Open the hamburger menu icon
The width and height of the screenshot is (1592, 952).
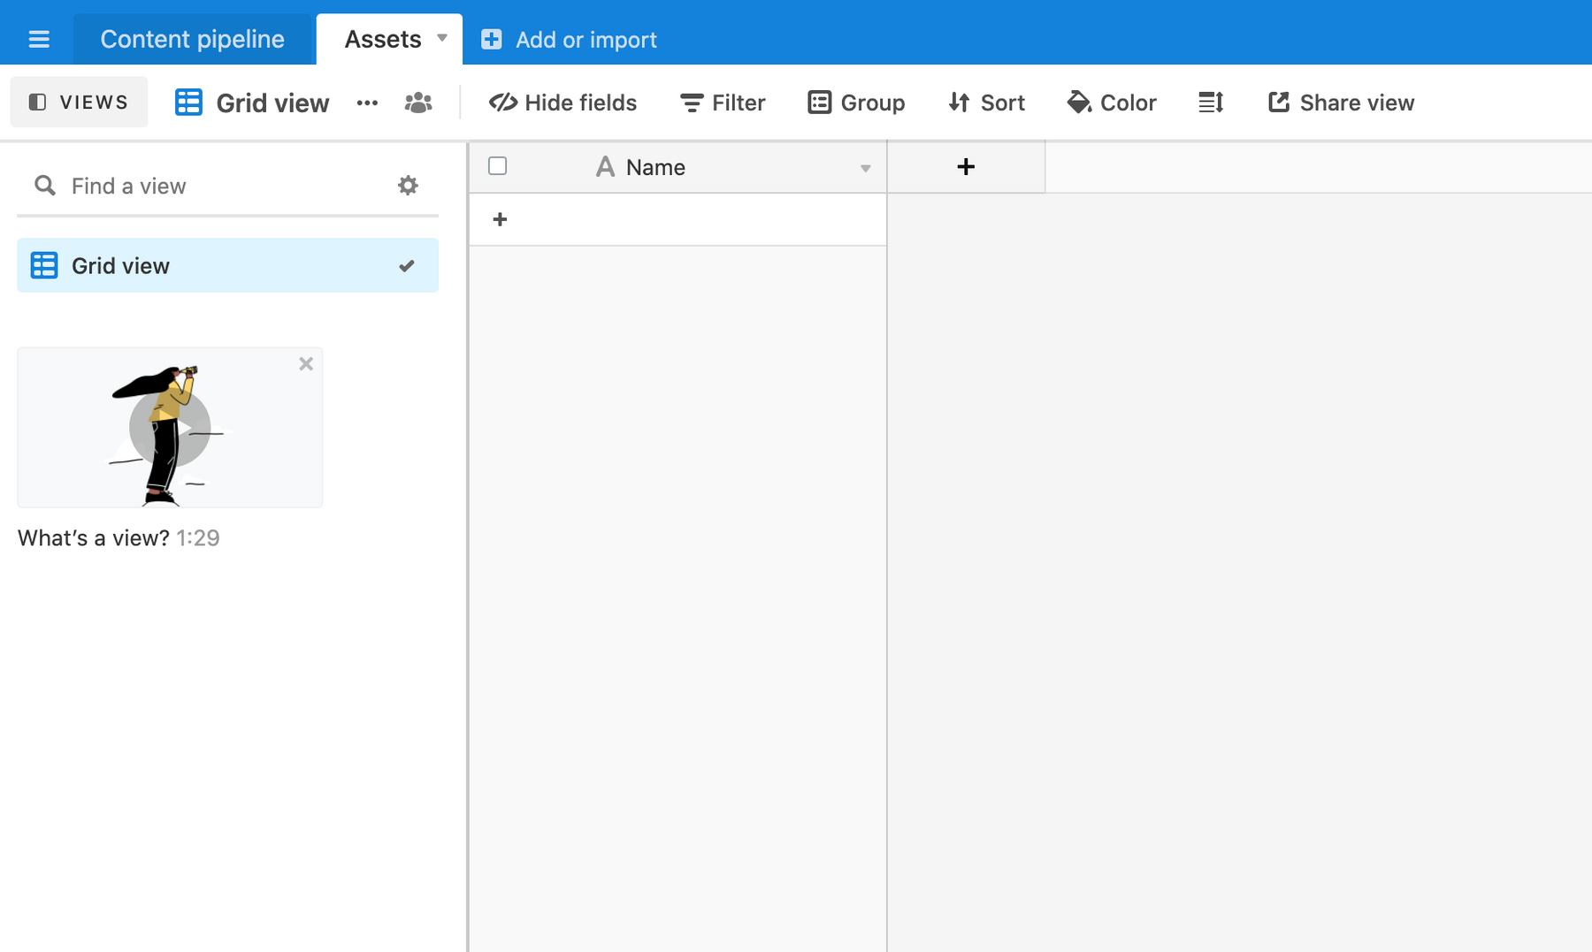tap(38, 40)
